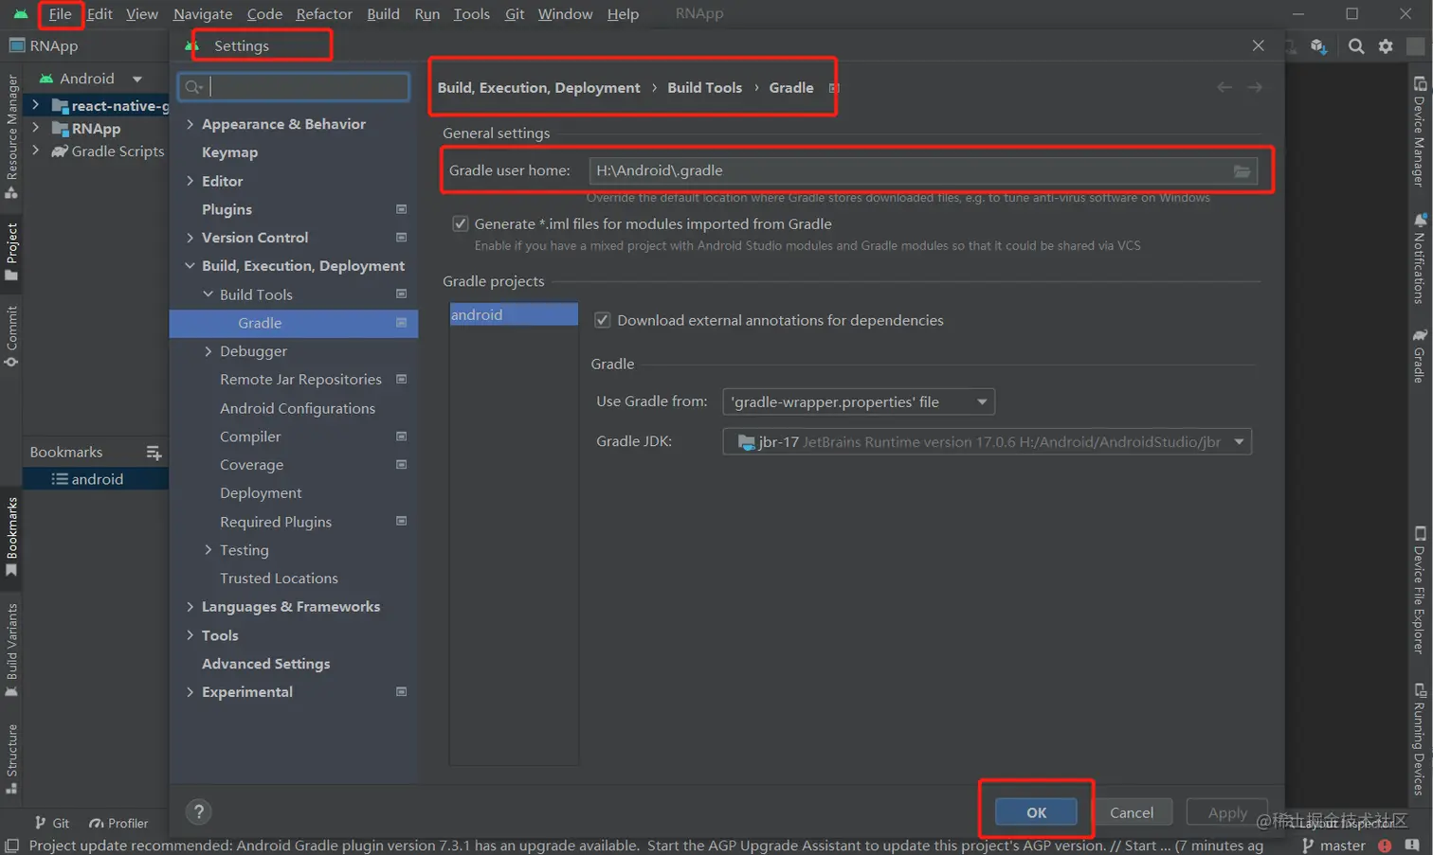Expand Appearance & Behavior settings
The width and height of the screenshot is (1433, 855).
190,124
